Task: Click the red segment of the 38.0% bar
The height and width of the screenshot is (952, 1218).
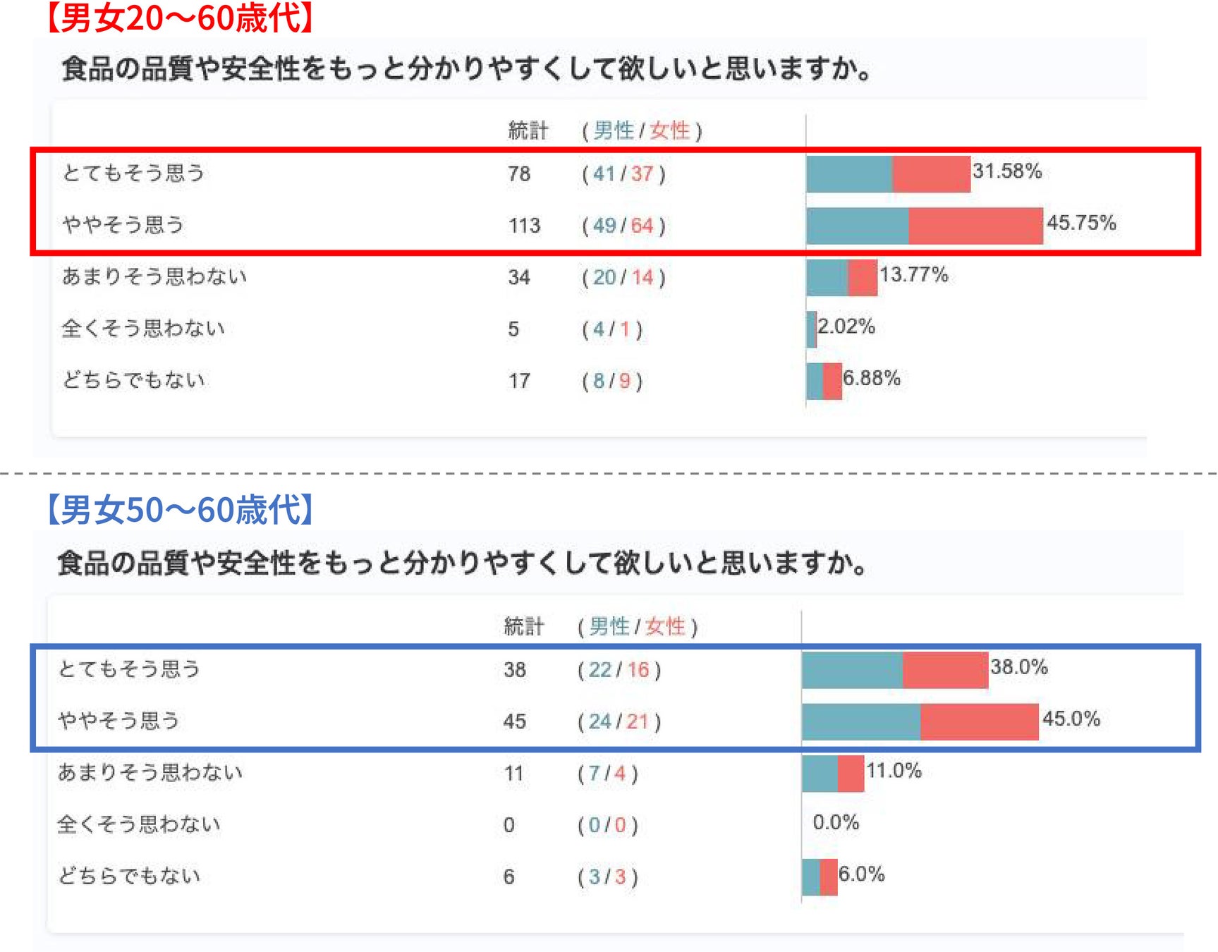Action: 945,670
